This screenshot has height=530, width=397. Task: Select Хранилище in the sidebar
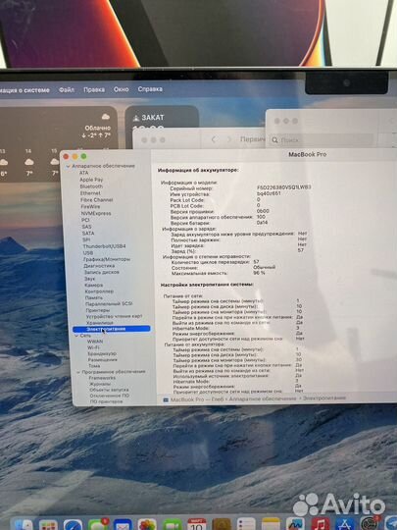point(100,323)
